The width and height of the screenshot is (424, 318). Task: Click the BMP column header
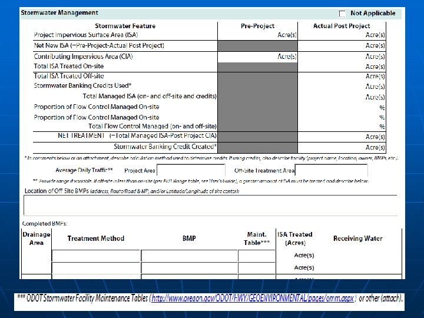pyautogui.click(x=189, y=238)
